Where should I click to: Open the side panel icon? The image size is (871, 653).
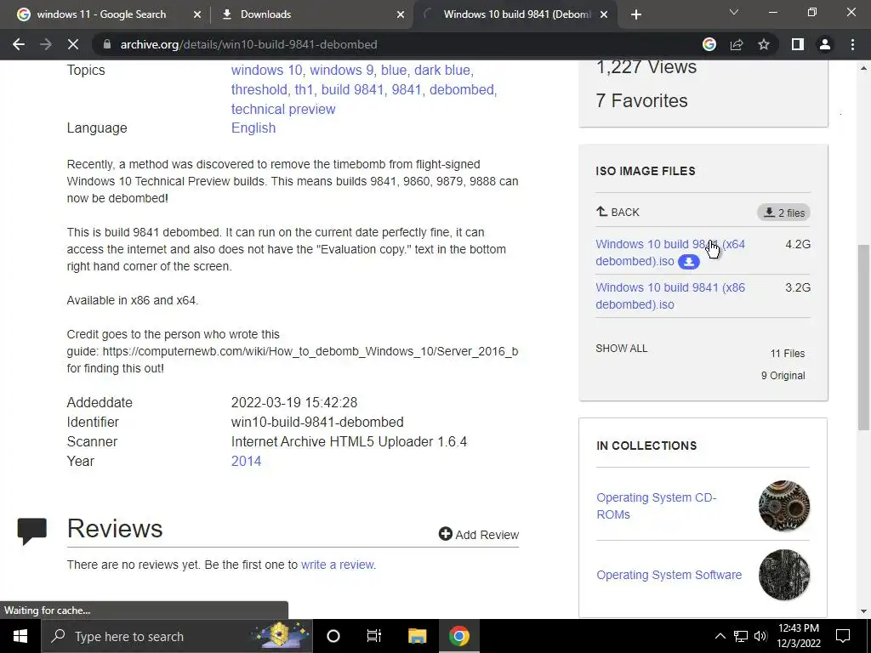(x=798, y=44)
